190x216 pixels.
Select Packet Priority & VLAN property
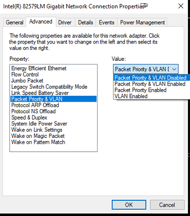54,99
